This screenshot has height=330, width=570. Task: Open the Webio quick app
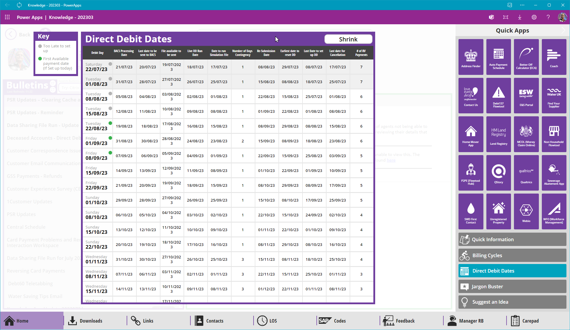click(526, 211)
